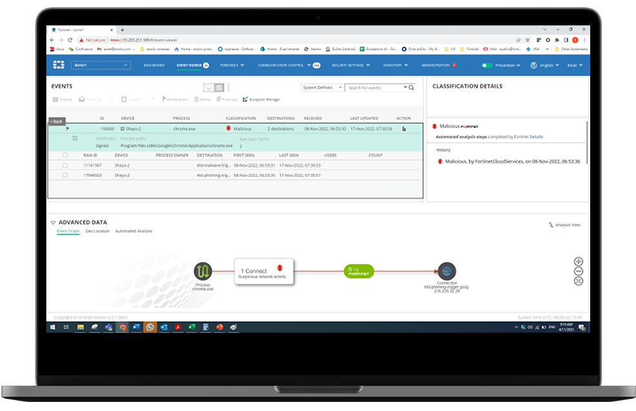Click the Classification Details scrollbar

pos(586,142)
